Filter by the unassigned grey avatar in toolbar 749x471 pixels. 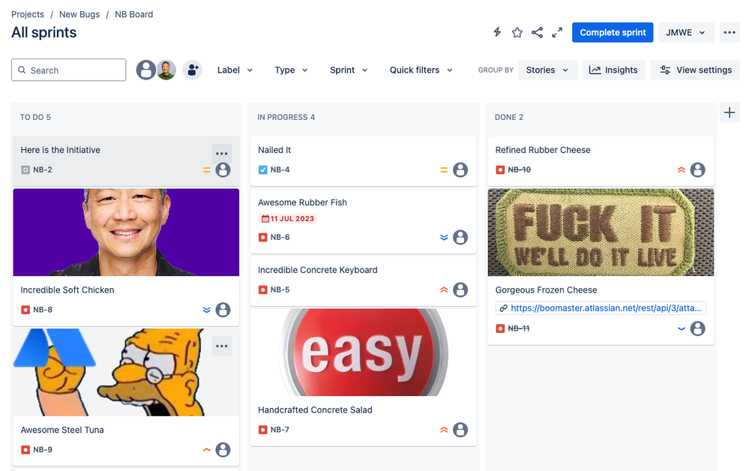click(x=145, y=70)
